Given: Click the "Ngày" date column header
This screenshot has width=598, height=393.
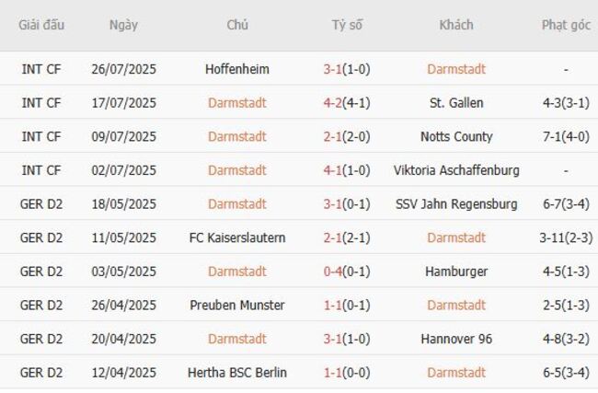Looking at the screenshot, I should (123, 25).
